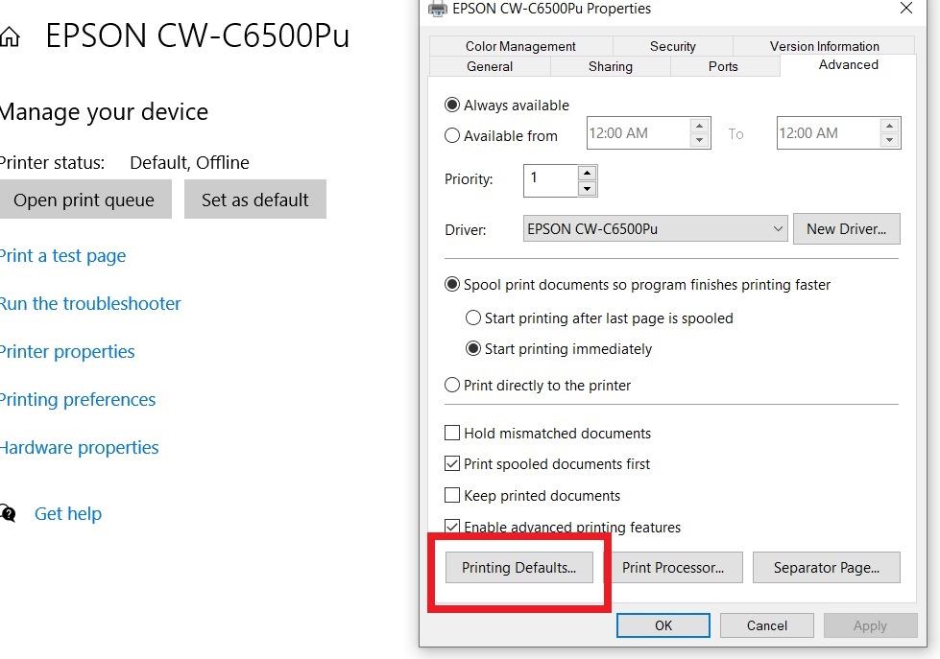This screenshot has height=659, width=940.
Task: Click the EPSON CW-C6500Pu page heading
Action: pos(198,35)
